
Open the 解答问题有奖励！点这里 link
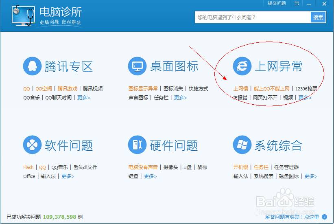click(x=292, y=217)
